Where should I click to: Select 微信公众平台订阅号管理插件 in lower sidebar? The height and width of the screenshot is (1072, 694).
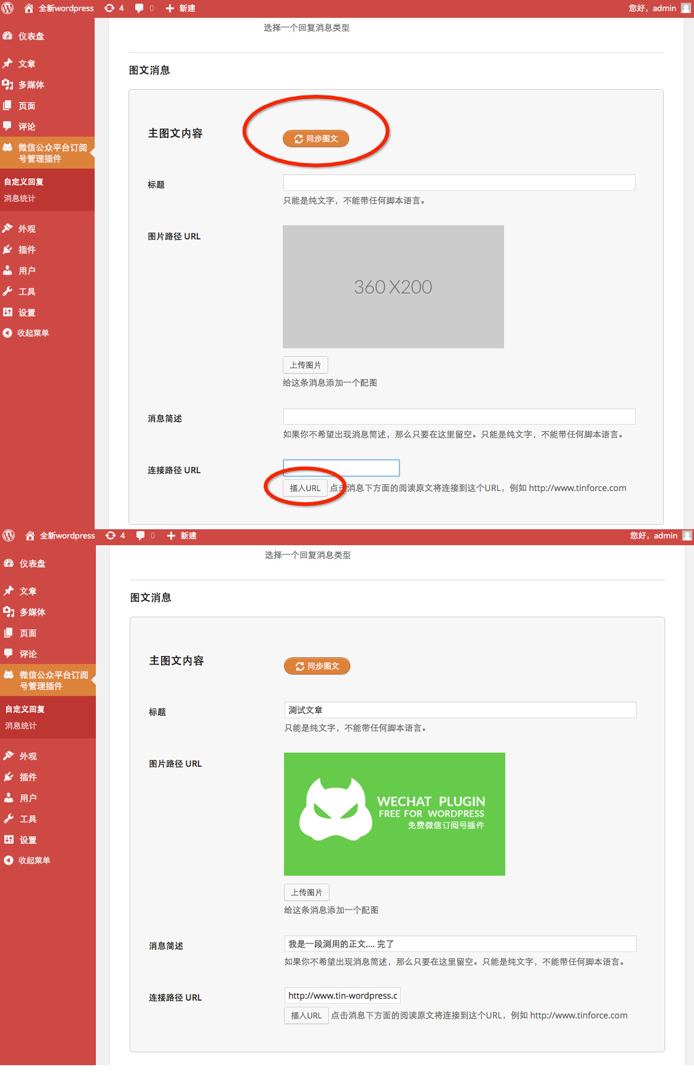48,681
